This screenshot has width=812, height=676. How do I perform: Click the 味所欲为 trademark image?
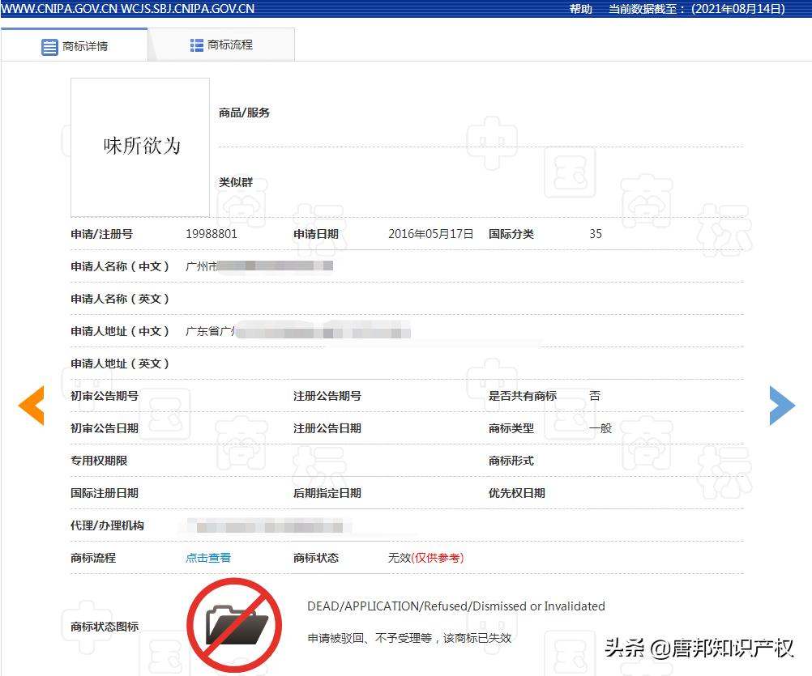(139, 147)
